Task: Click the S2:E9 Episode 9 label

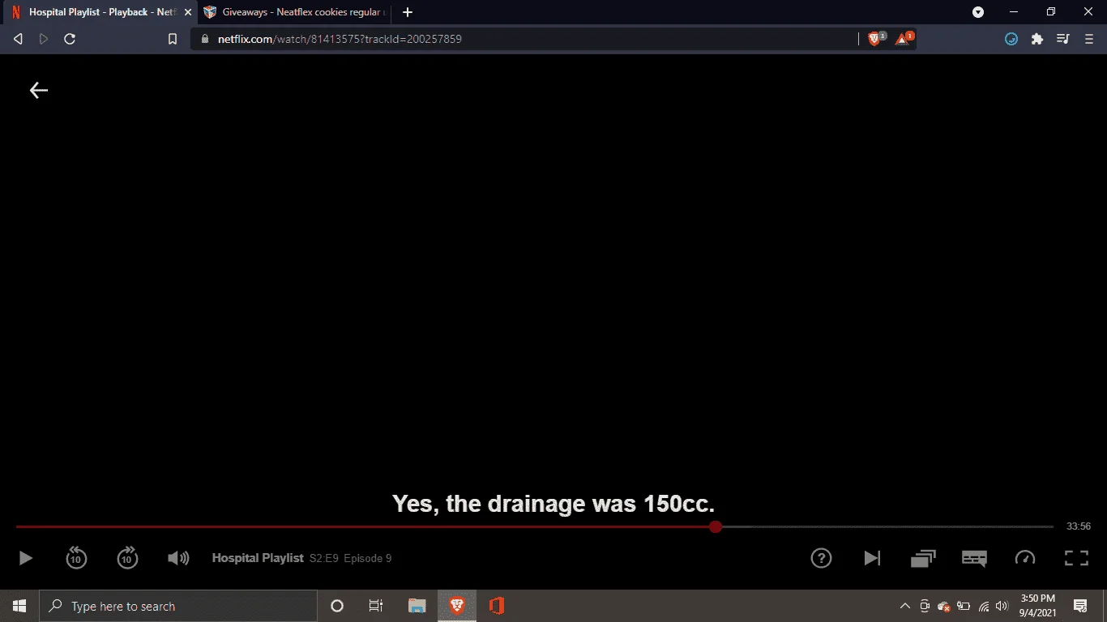Action: coord(350,558)
